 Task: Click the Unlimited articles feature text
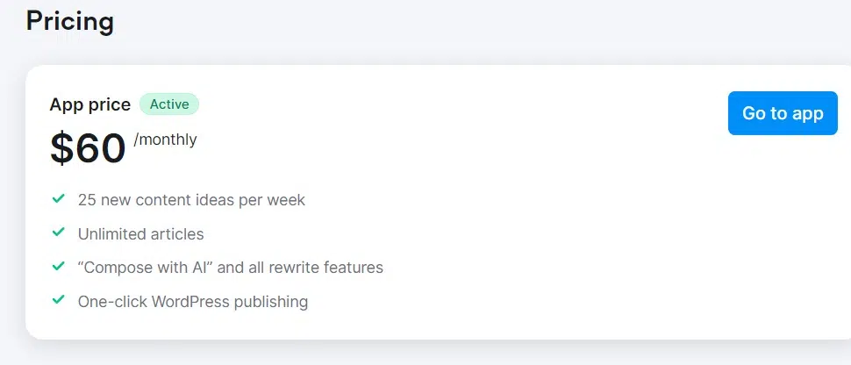[140, 234]
